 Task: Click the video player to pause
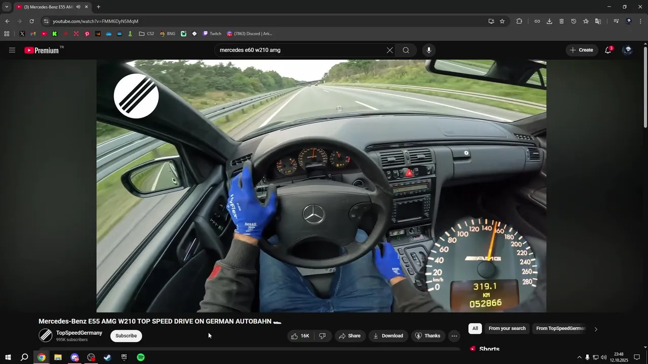click(x=321, y=186)
